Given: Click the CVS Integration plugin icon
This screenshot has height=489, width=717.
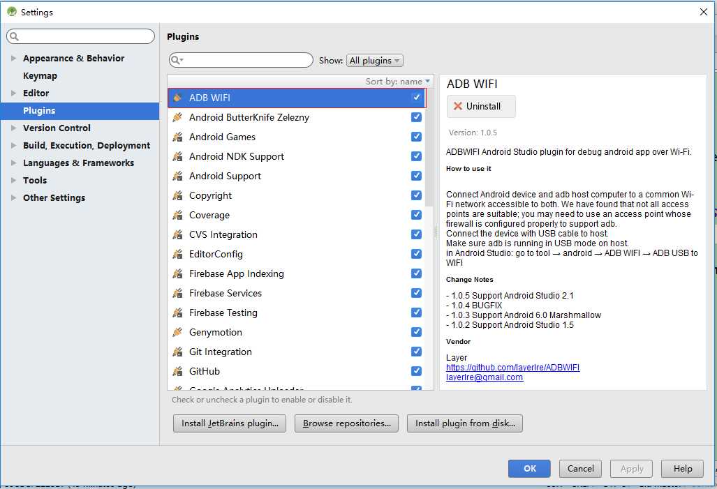Looking at the screenshot, I should 177,234.
